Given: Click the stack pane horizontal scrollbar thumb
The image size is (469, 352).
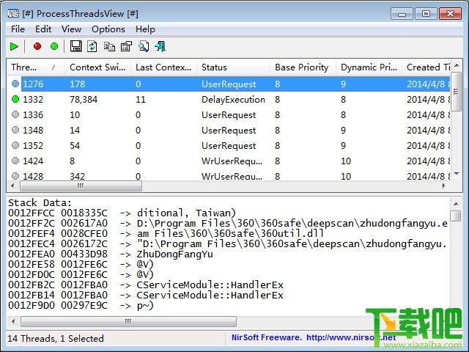Looking at the screenshot, I should (128, 321).
